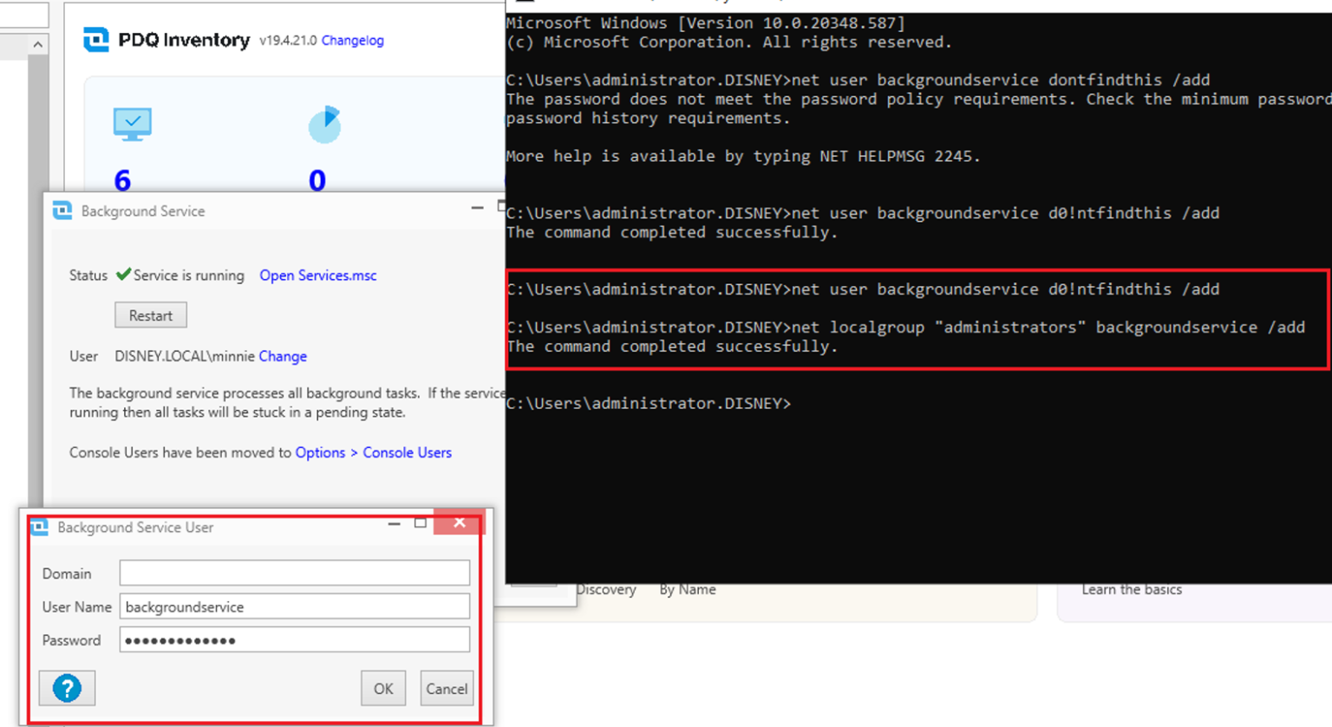Screen dimensions: 1332x727
Task: Select the Discovery tab label
Action: 606,589
